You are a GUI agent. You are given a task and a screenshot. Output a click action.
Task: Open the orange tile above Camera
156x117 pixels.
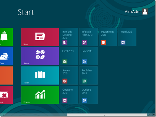(6, 75)
